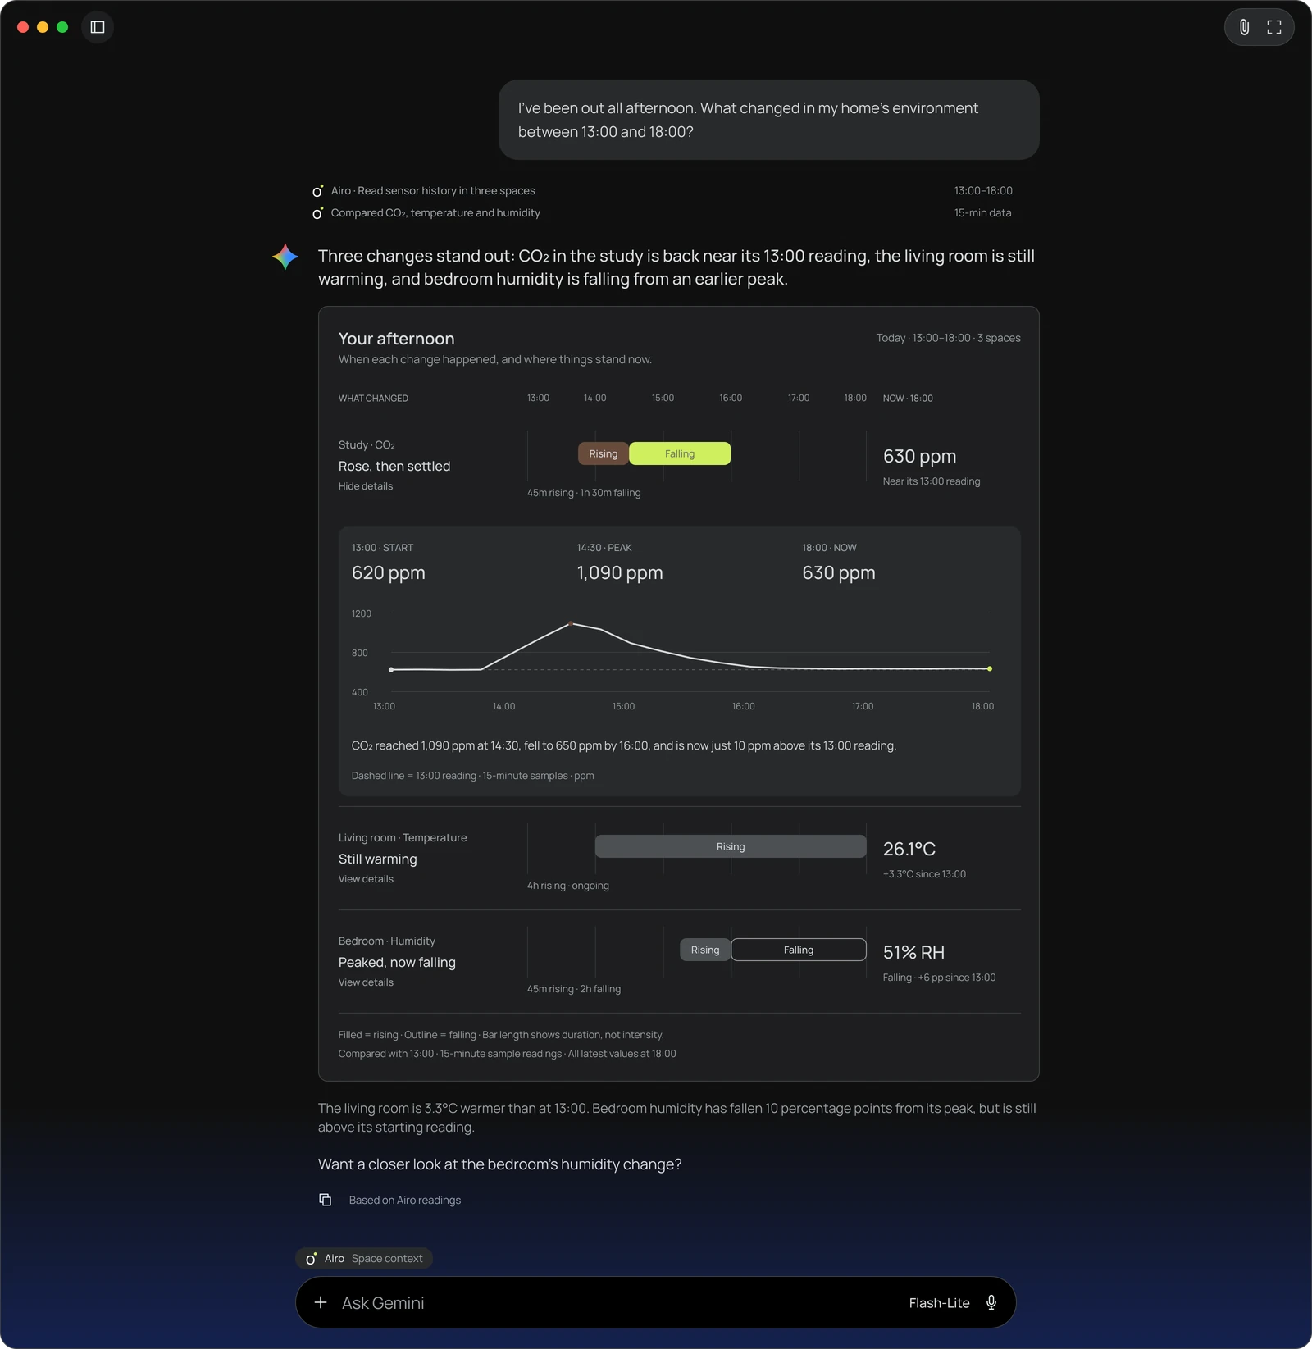Image resolution: width=1312 pixels, height=1349 pixels.
Task: Open Based on Airo readings source
Action: tap(405, 1200)
